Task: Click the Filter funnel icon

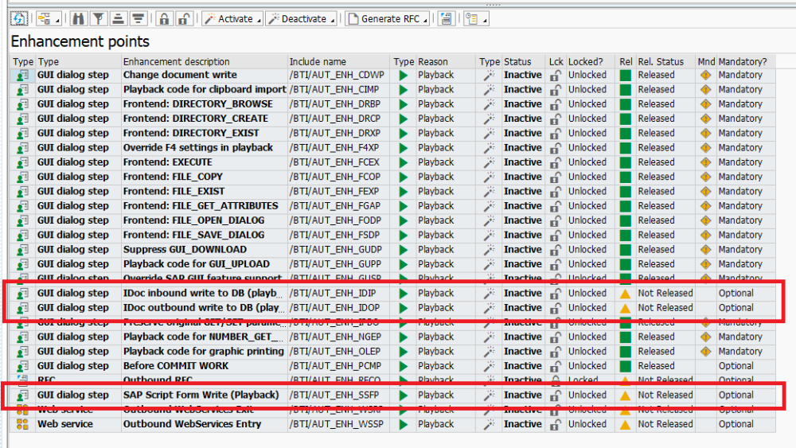Action: click(99, 19)
